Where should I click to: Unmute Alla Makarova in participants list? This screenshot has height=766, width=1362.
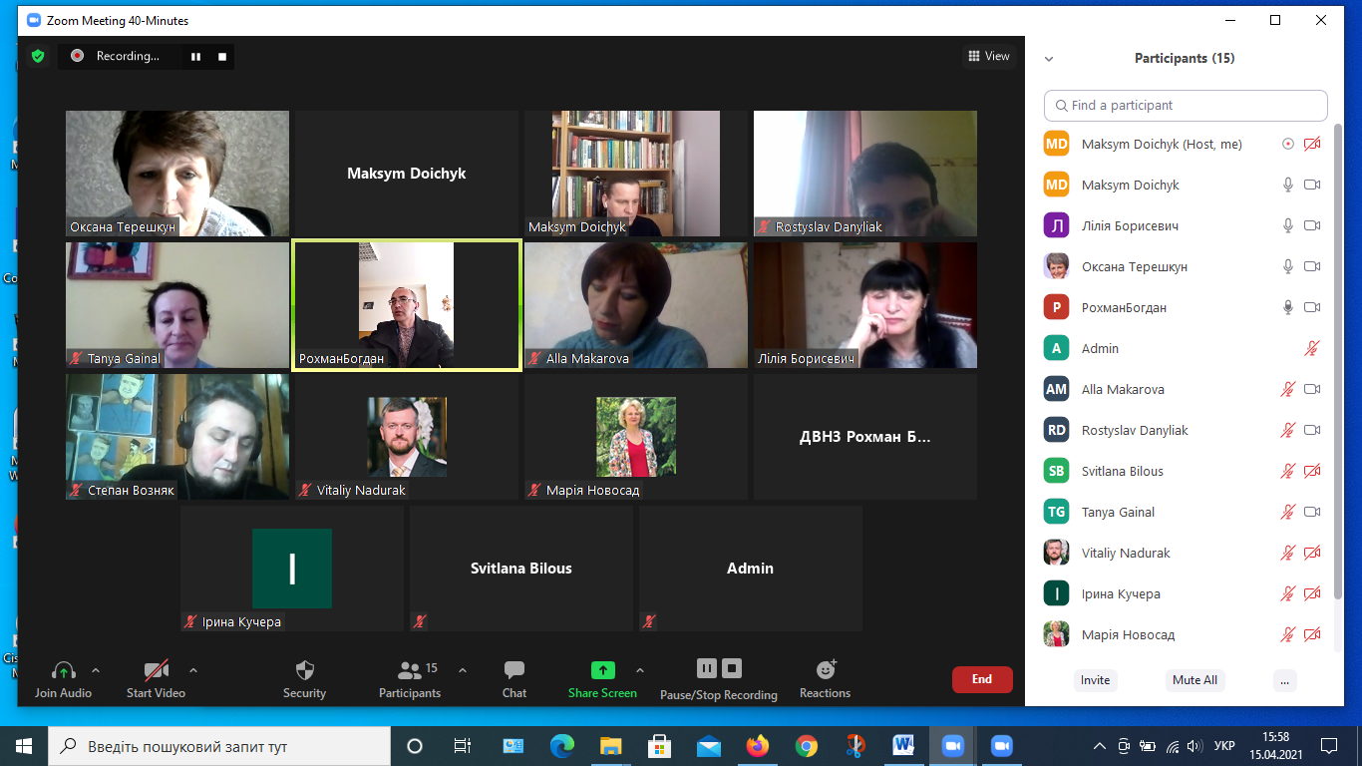[1288, 389]
